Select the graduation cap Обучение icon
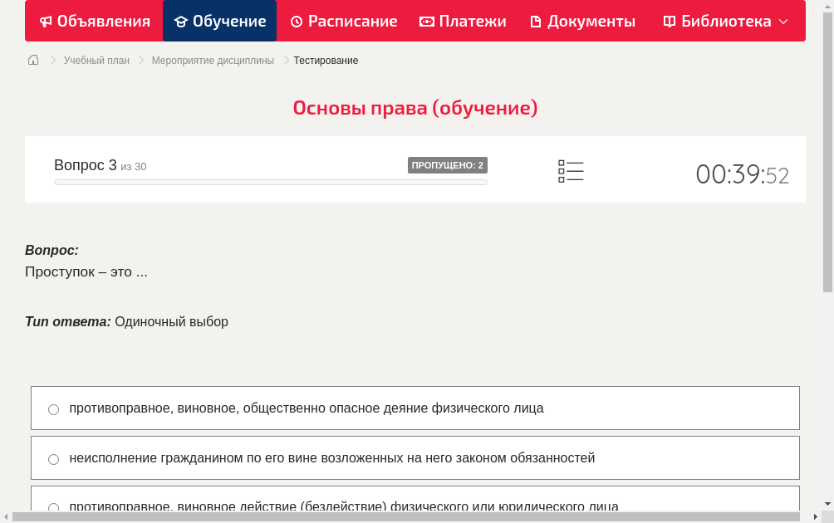The width and height of the screenshot is (834, 523). click(182, 21)
